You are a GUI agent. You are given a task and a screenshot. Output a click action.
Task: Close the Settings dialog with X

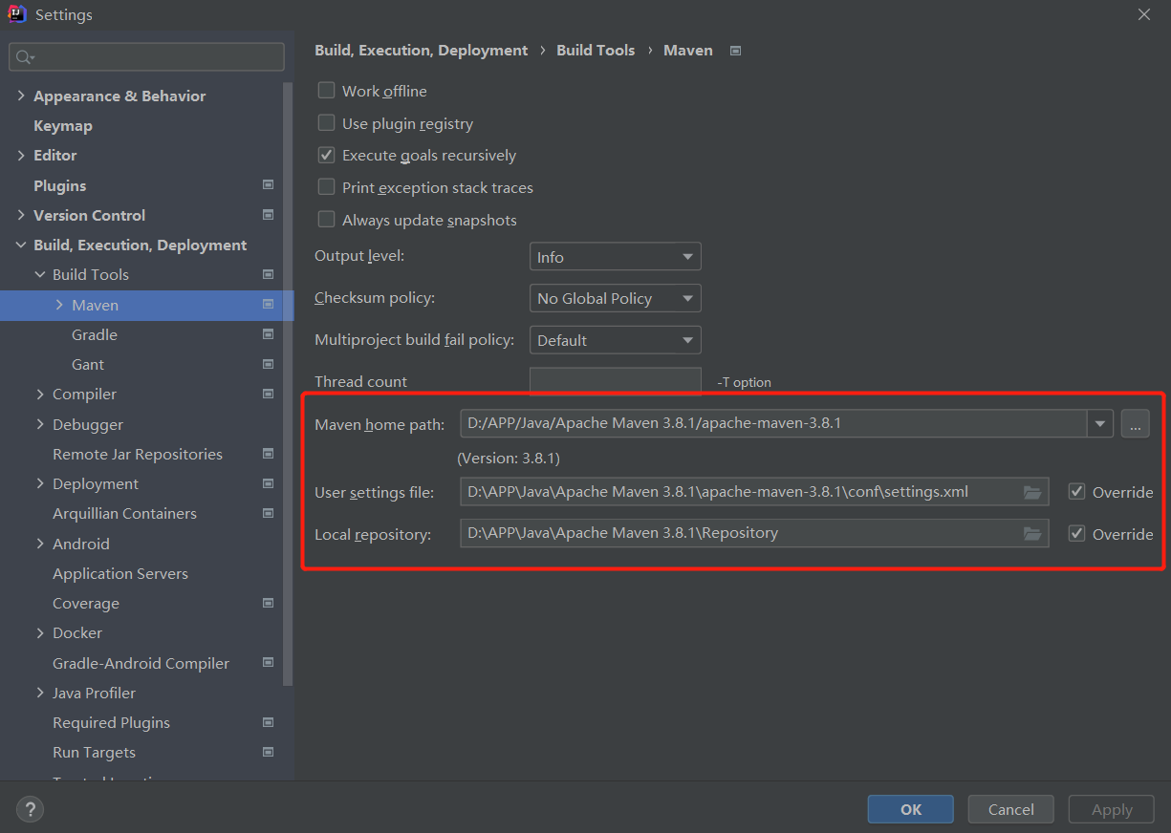tap(1143, 14)
